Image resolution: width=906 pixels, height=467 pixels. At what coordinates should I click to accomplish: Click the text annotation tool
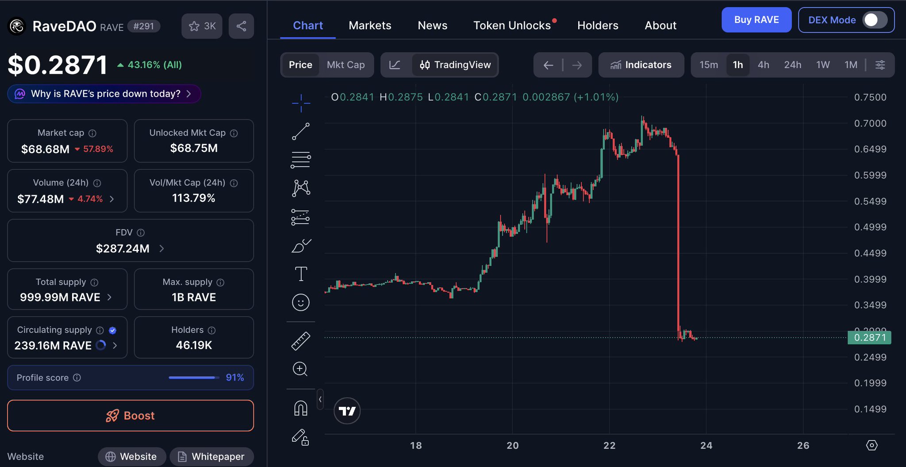pos(301,274)
